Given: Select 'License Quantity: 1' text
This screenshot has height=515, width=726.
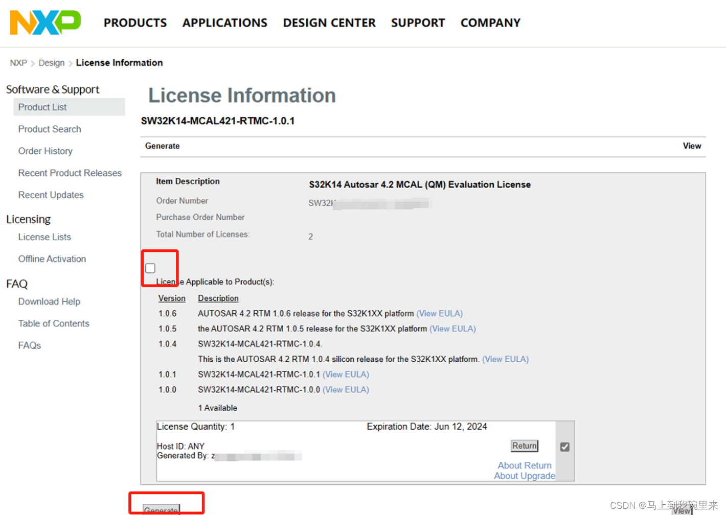Looking at the screenshot, I should 196,427.
